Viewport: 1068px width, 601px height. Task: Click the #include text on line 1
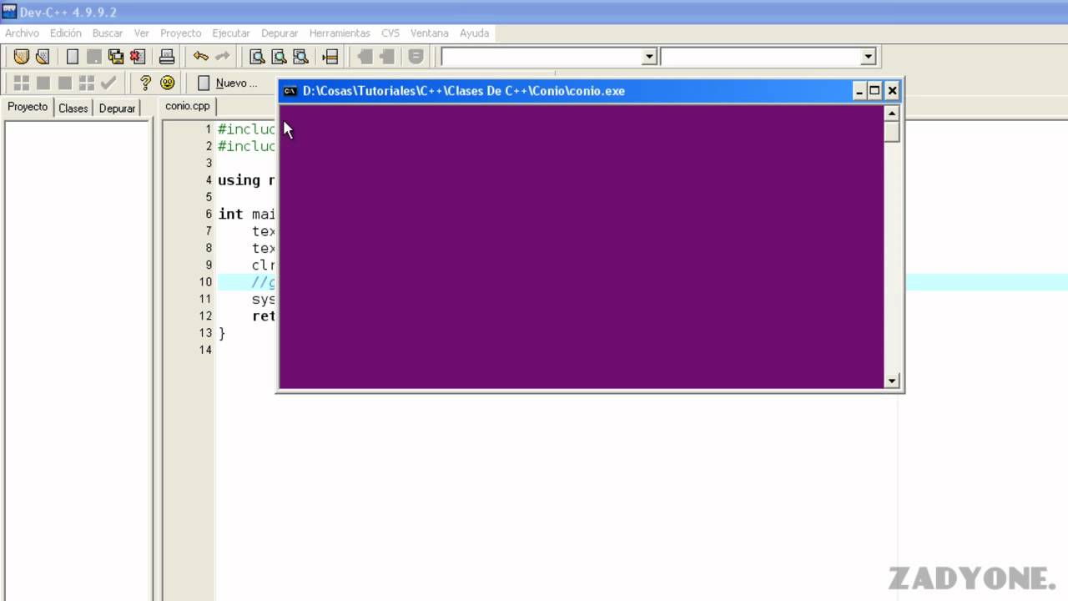pos(247,129)
